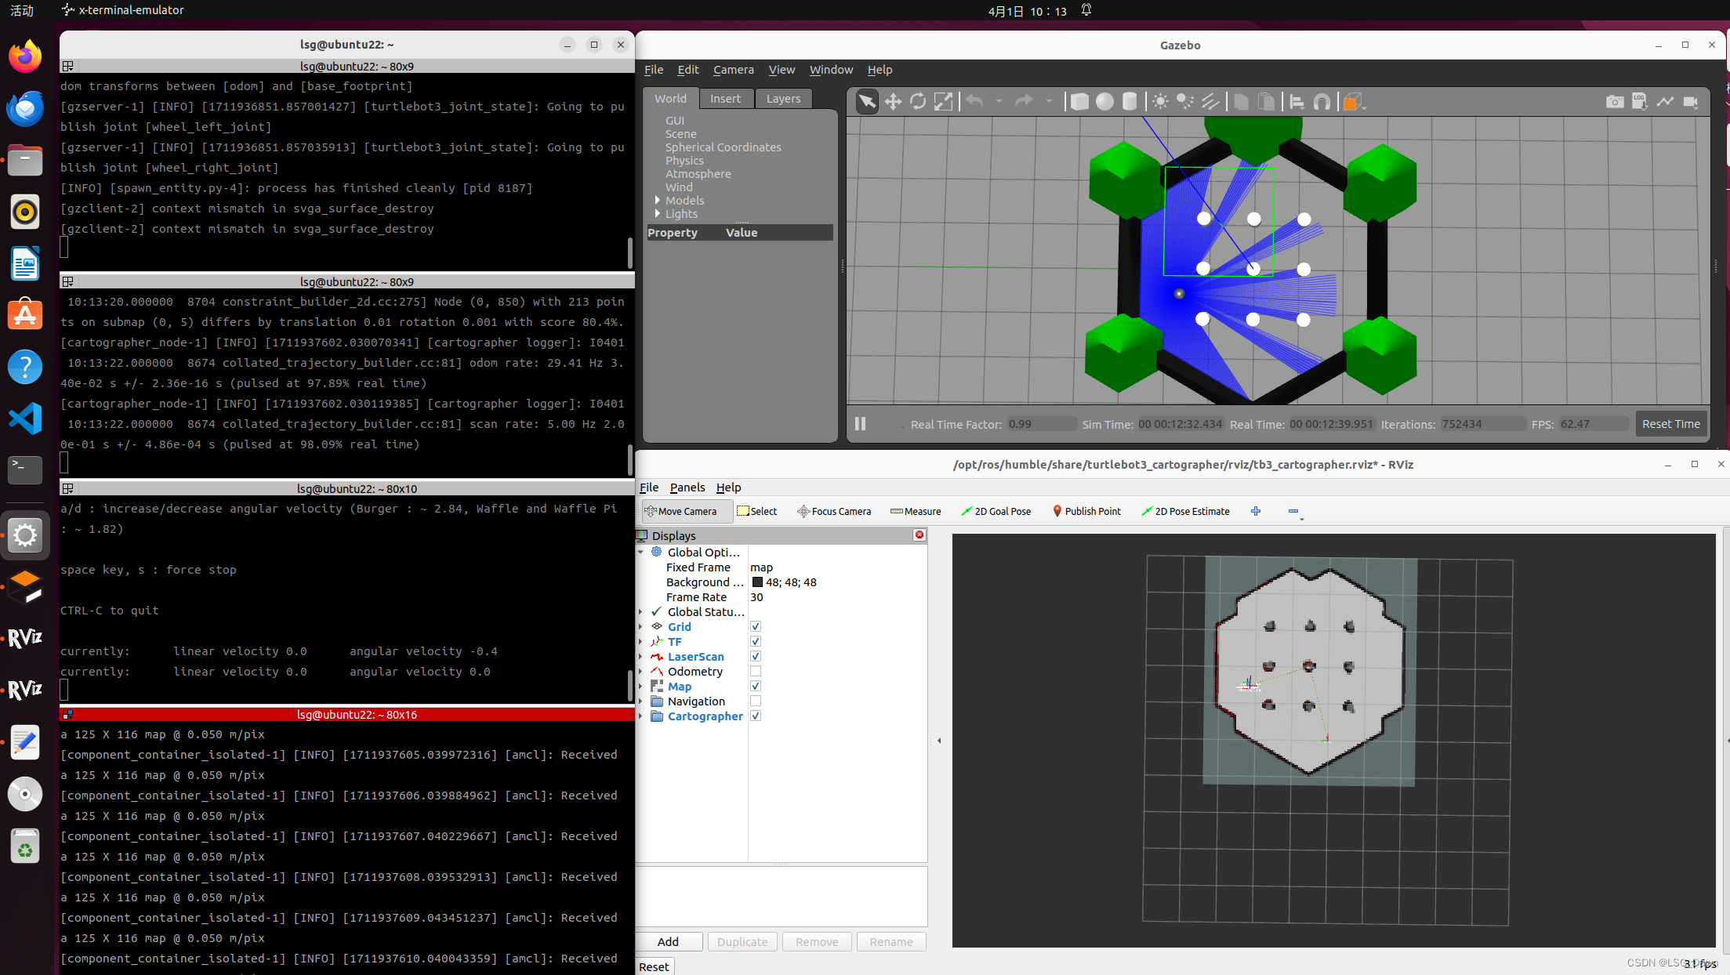Select the Sphere insertion tool in Gazebo
This screenshot has height=975, width=1730.
coord(1104,101)
